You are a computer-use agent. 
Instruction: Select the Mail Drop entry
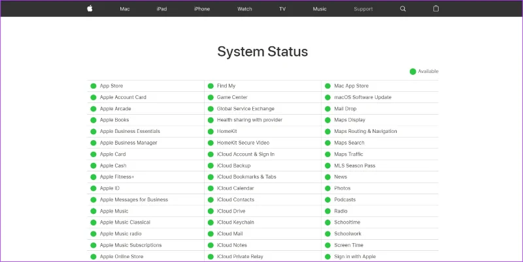click(x=345, y=109)
